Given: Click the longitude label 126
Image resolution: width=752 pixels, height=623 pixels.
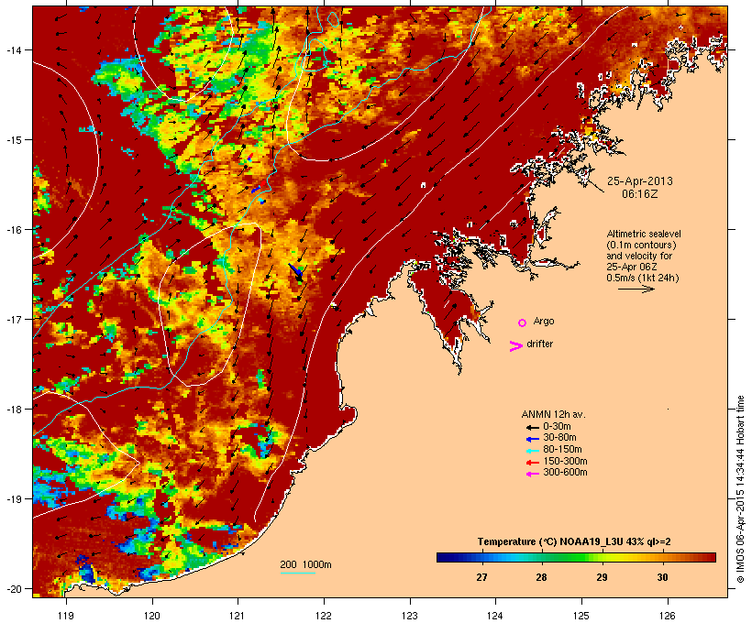Looking at the screenshot, I should tap(667, 616).
